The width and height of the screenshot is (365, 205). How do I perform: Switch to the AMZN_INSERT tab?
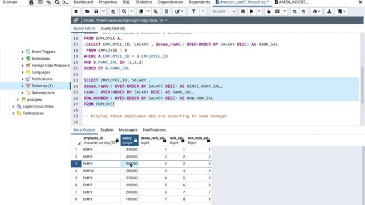point(292,2)
